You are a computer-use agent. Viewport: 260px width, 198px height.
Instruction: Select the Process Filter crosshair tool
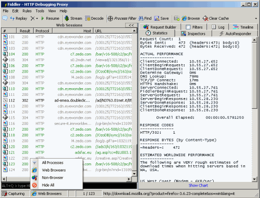point(122,18)
